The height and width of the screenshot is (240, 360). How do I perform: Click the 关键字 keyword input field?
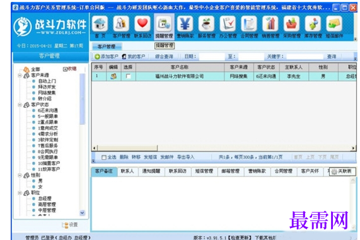tap(305, 57)
